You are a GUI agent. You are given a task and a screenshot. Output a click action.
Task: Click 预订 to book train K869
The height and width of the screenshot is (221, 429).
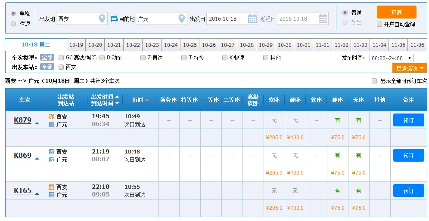click(408, 156)
